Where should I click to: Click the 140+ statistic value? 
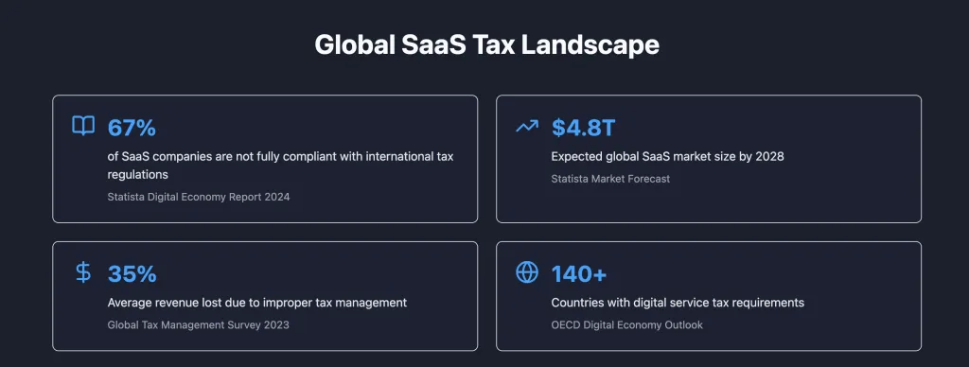[579, 273]
